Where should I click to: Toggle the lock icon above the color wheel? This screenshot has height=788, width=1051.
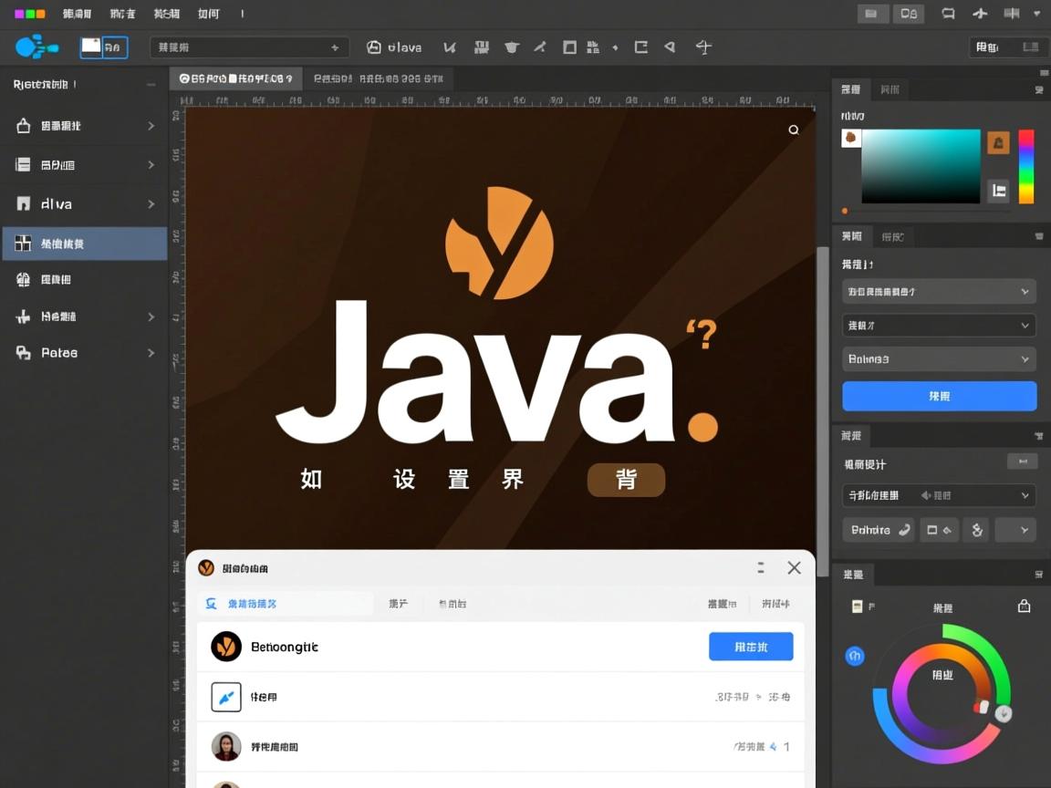(x=1023, y=606)
